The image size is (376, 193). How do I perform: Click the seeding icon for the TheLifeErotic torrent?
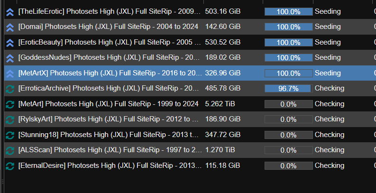(9, 11)
